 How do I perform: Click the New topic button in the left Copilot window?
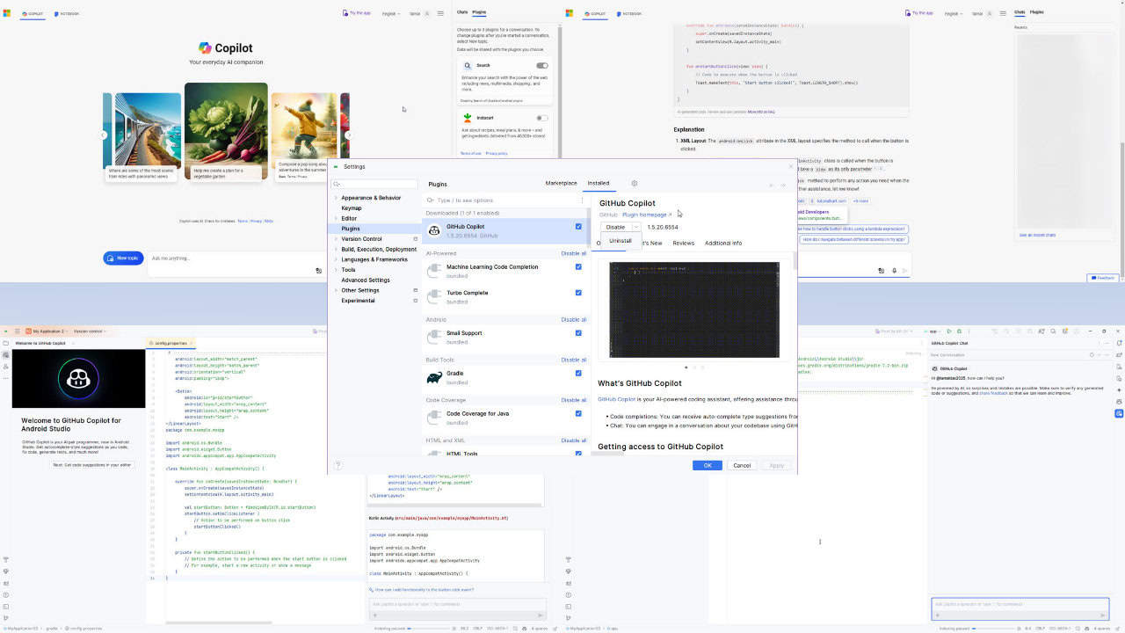tap(123, 258)
